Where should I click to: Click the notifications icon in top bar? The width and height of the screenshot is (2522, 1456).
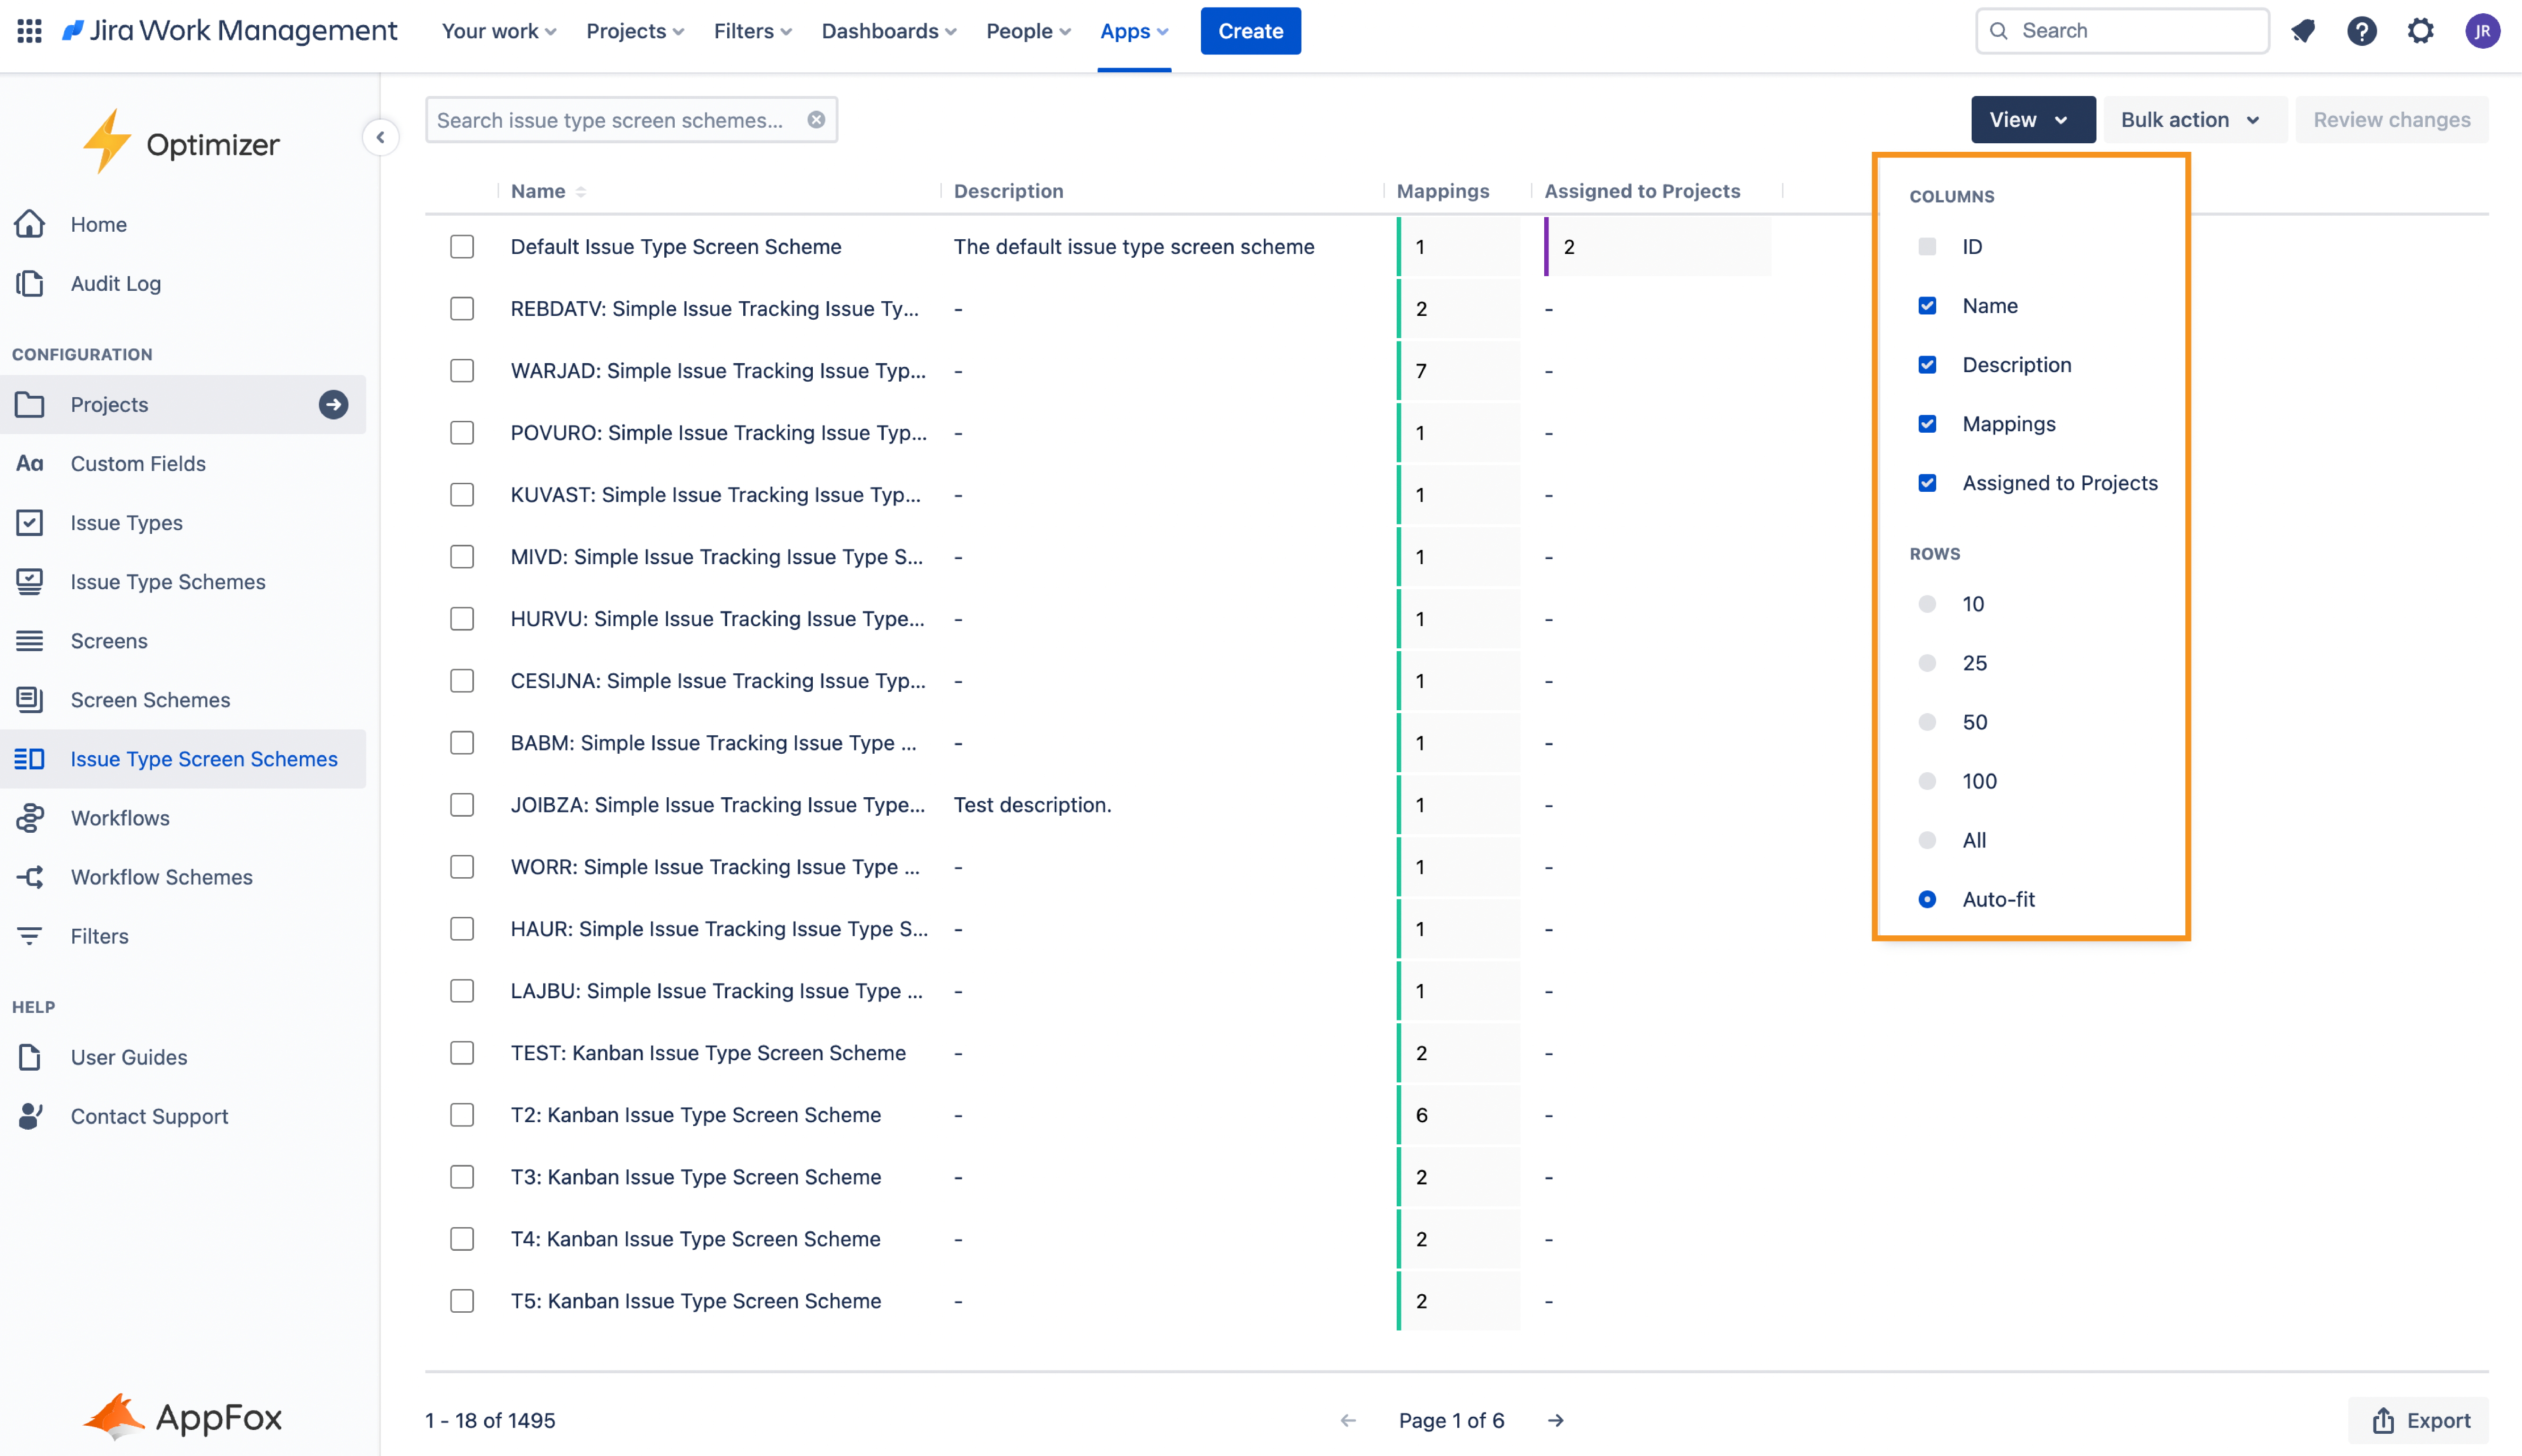pyautogui.click(x=2303, y=31)
